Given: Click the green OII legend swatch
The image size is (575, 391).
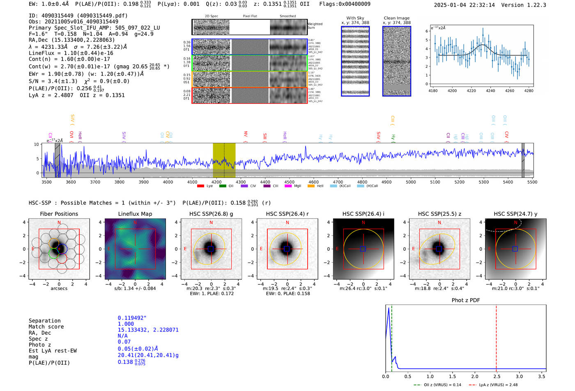Looking at the screenshot, I should (x=222, y=186).
